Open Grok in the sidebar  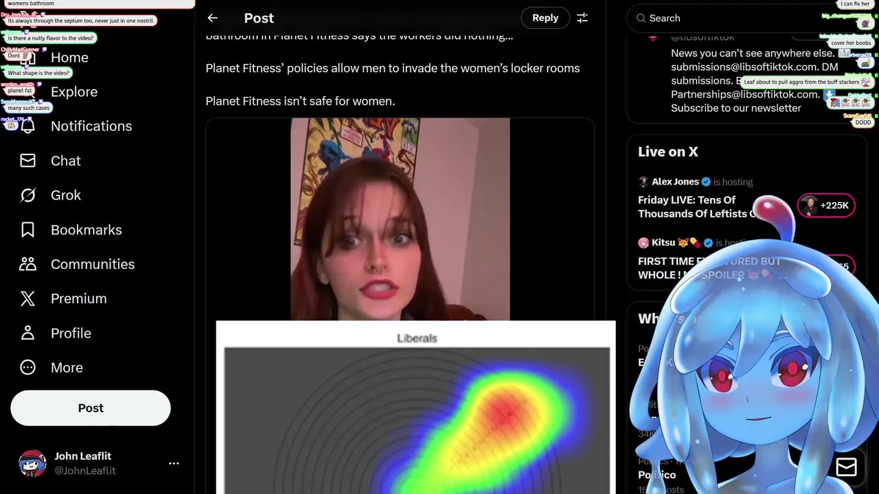pyautogui.click(x=65, y=196)
